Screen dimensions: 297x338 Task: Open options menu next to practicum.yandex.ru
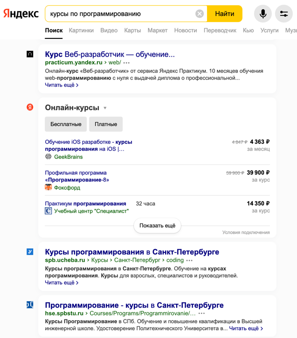click(x=127, y=63)
